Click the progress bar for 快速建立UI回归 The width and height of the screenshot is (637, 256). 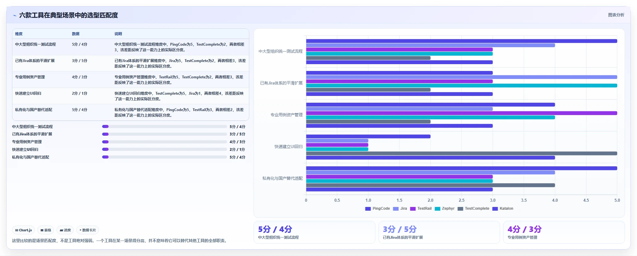(164, 149)
